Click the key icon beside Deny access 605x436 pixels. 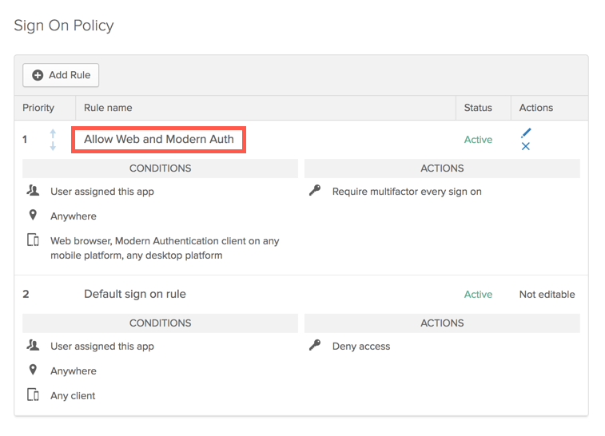(x=315, y=347)
